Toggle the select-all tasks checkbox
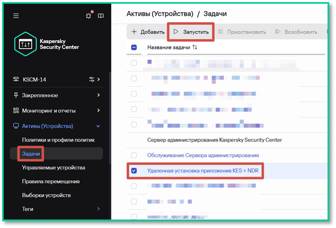 pyautogui.click(x=134, y=47)
